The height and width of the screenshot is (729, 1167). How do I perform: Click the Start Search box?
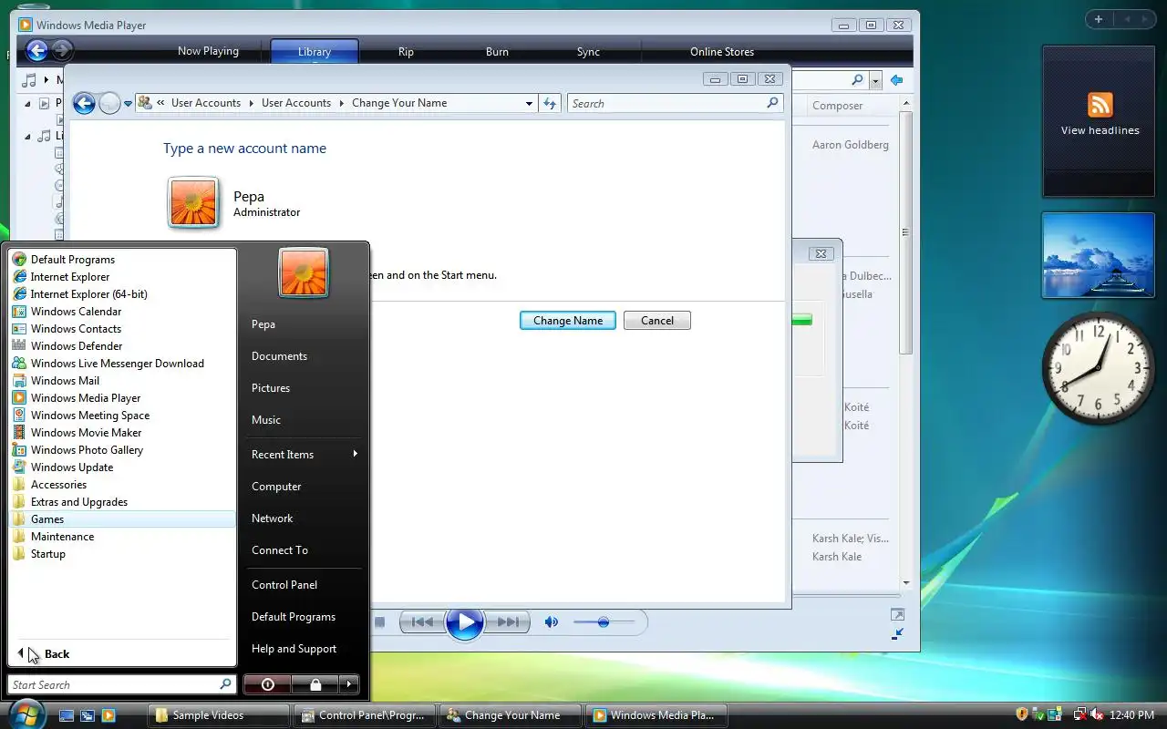click(x=122, y=684)
